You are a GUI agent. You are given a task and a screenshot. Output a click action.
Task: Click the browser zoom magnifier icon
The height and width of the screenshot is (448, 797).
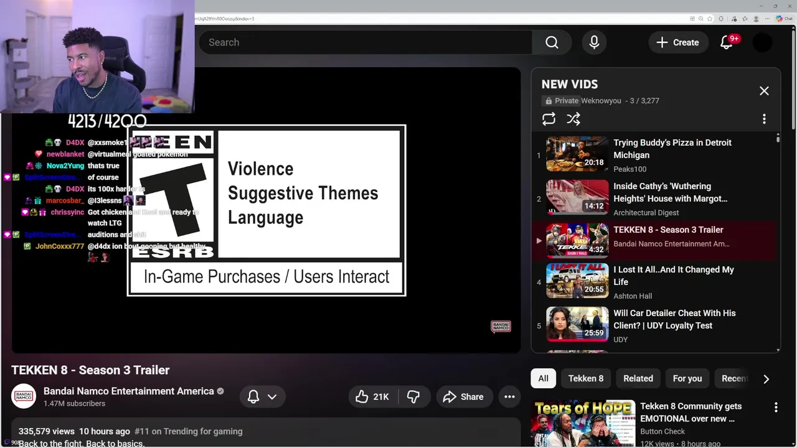pos(700,19)
